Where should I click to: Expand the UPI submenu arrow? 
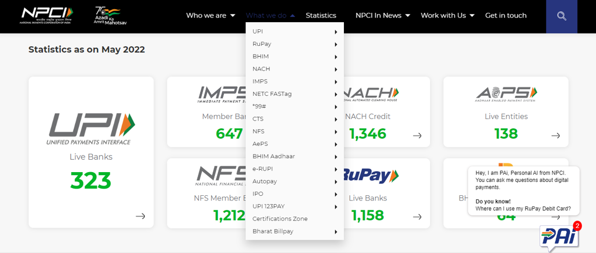tap(336, 32)
